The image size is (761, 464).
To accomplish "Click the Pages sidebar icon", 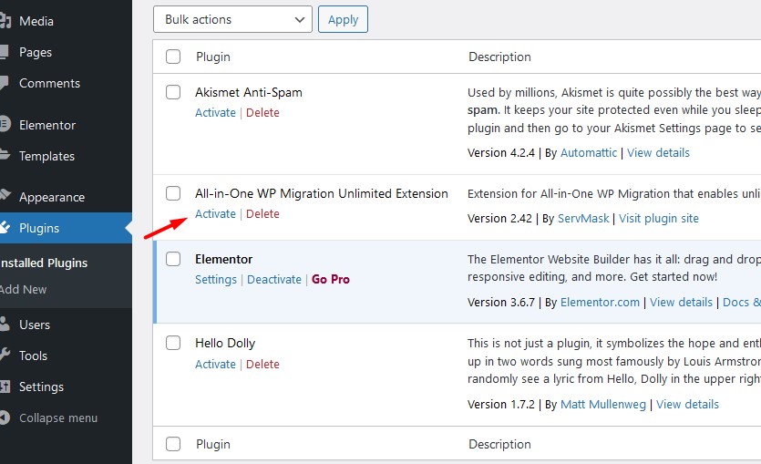I will click(4, 52).
